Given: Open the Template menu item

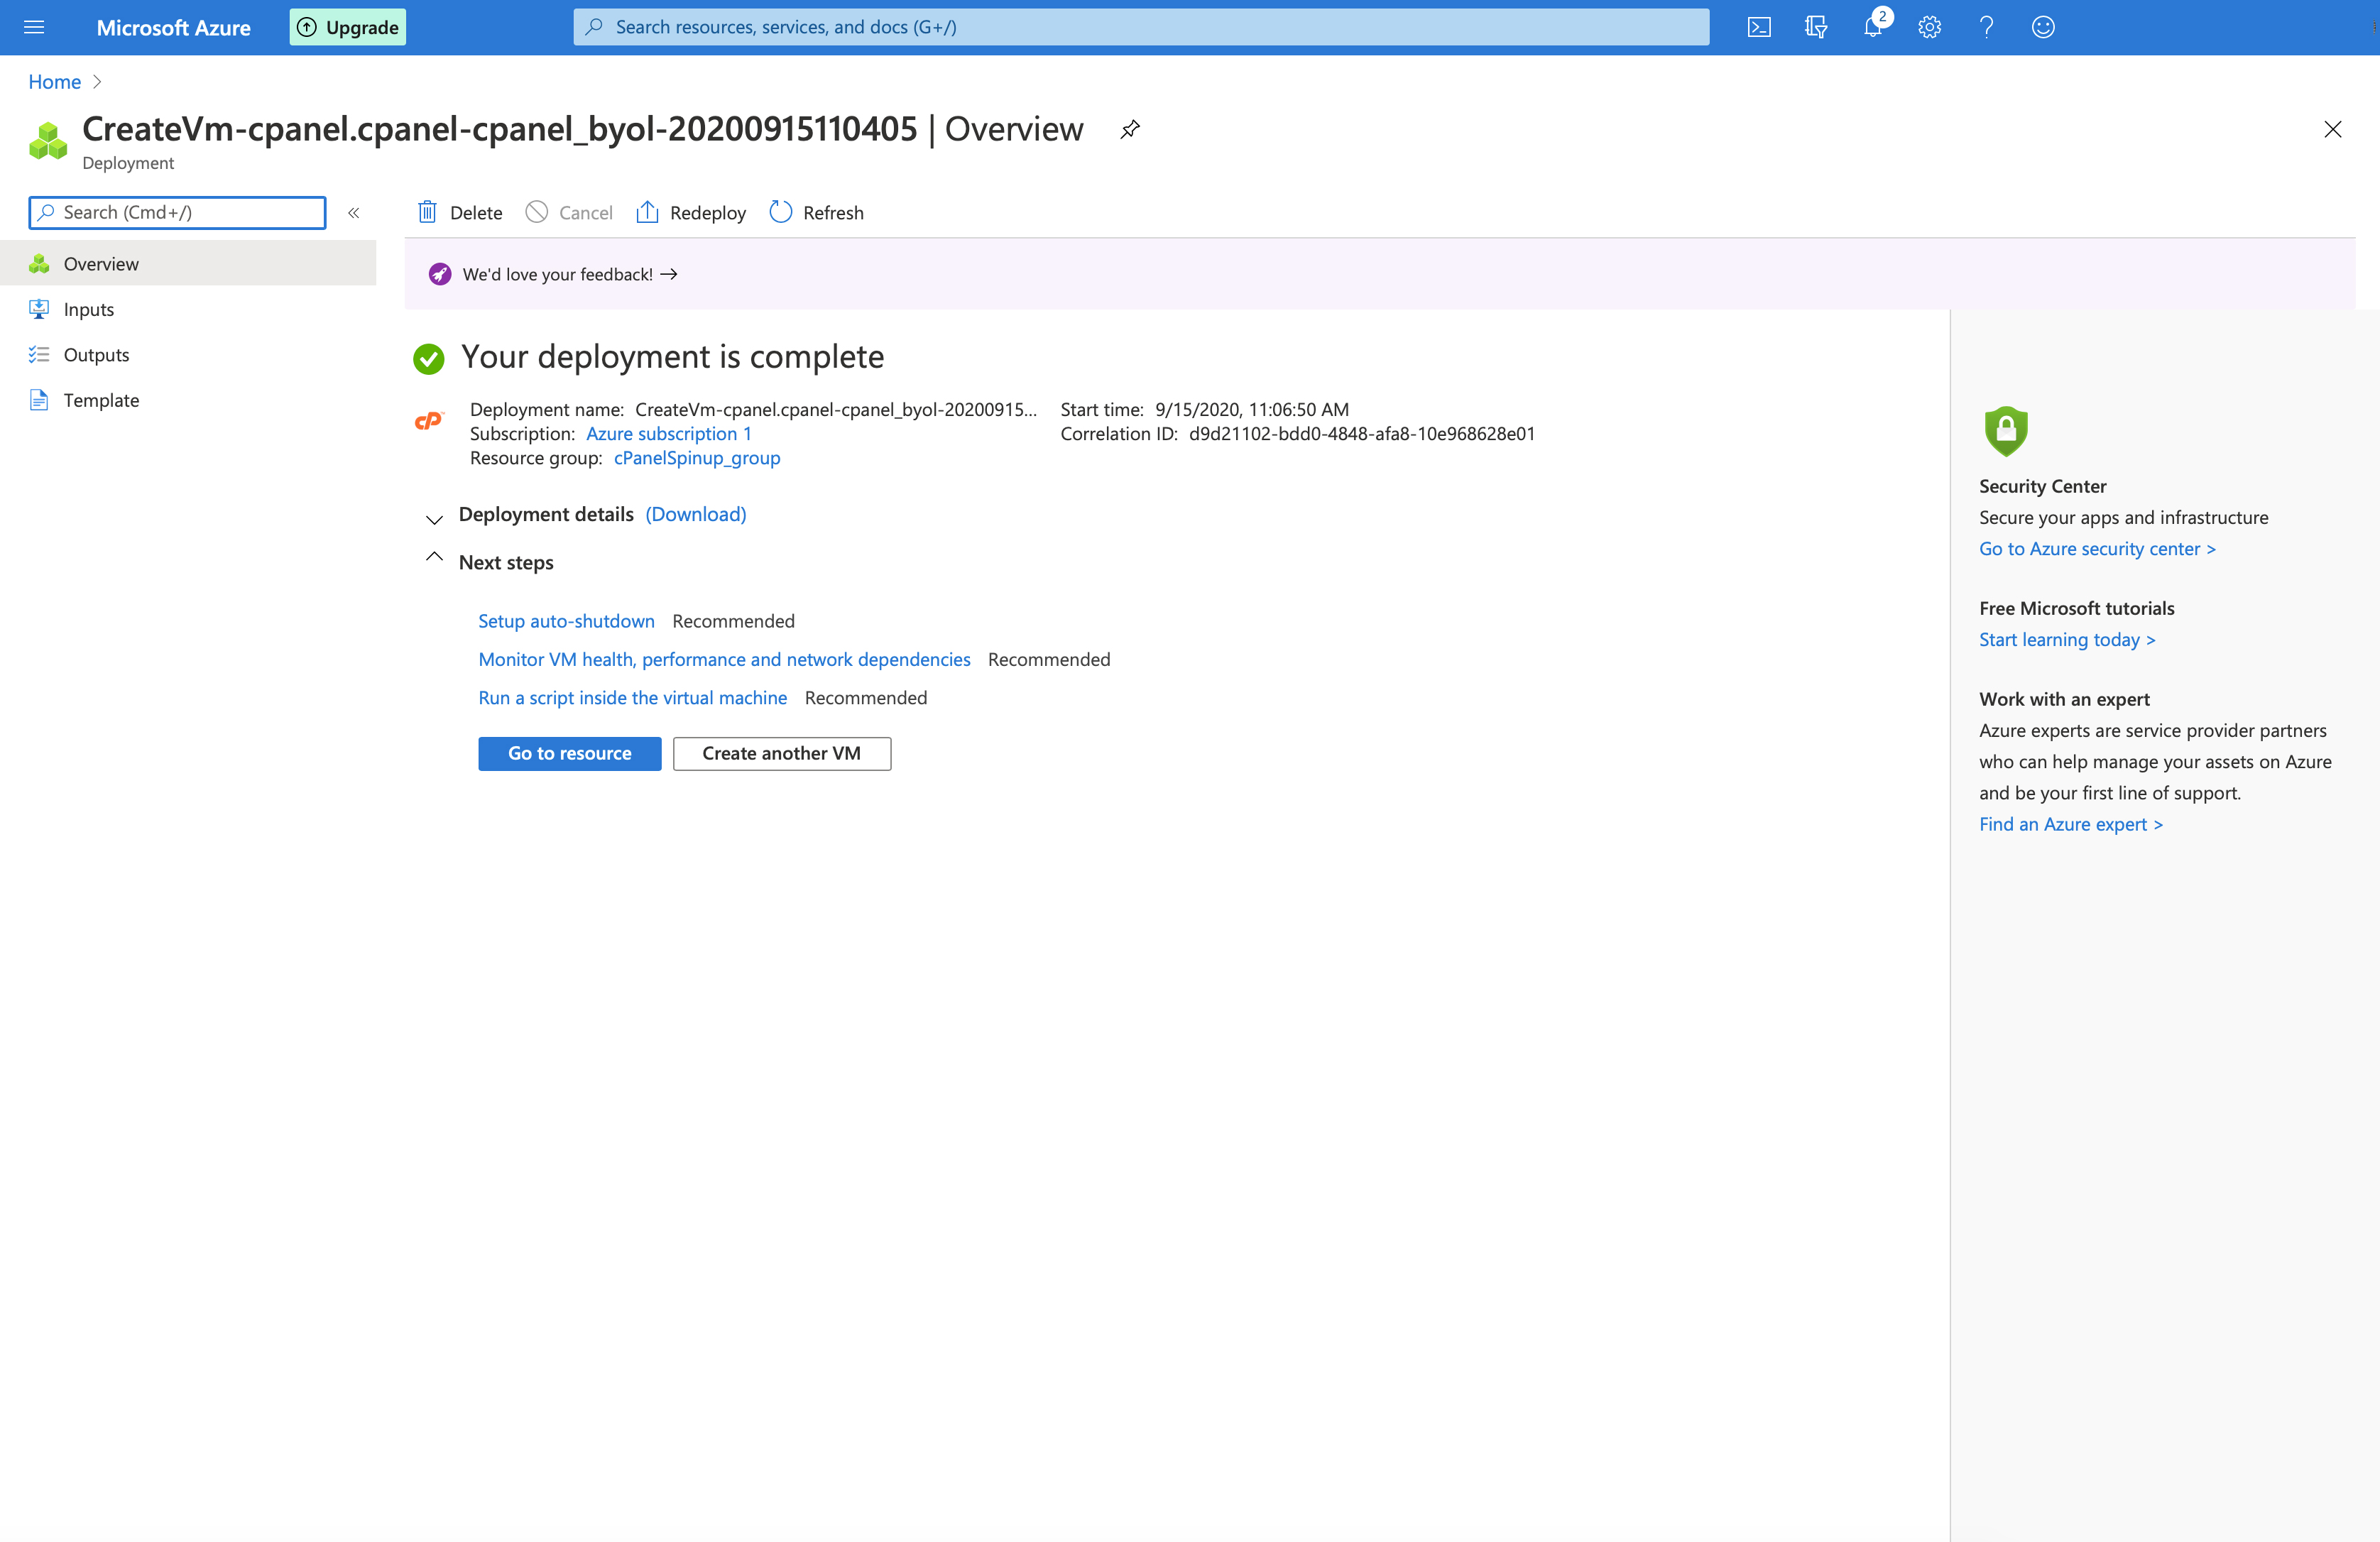Looking at the screenshot, I should point(101,400).
